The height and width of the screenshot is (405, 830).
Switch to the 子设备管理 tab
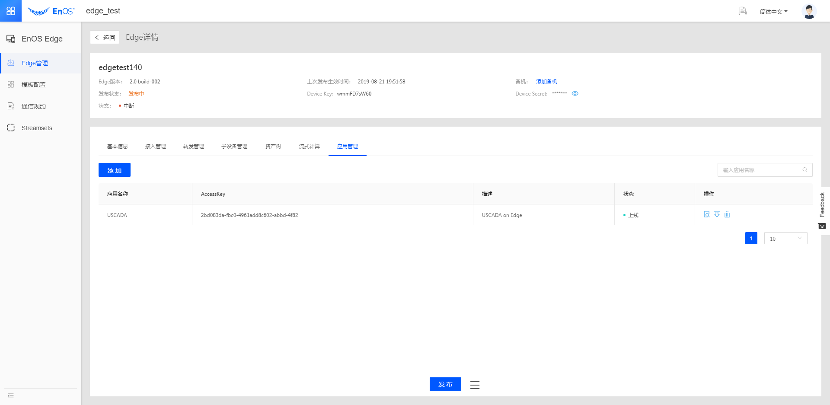pos(234,147)
